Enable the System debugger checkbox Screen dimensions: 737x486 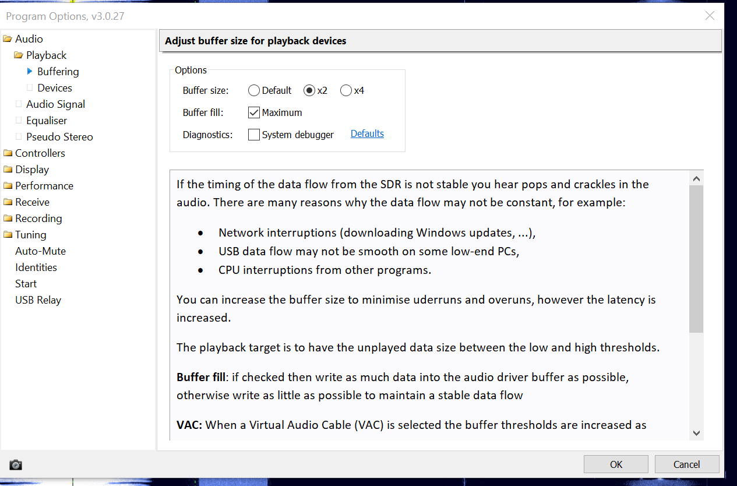pos(254,135)
